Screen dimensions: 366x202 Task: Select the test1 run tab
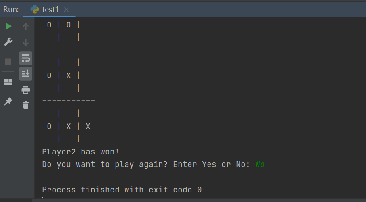tap(49, 10)
